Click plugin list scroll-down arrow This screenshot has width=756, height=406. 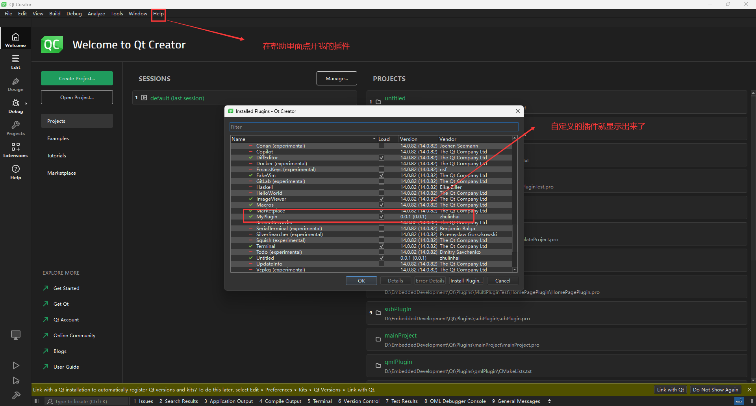[x=515, y=269]
